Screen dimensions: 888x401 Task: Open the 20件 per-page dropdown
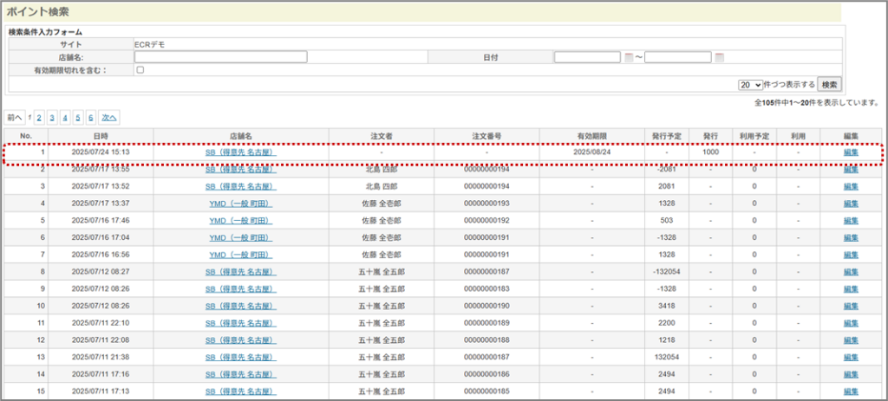coord(750,85)
